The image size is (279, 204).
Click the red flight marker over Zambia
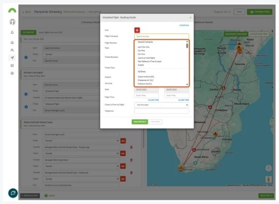(223, 88)
